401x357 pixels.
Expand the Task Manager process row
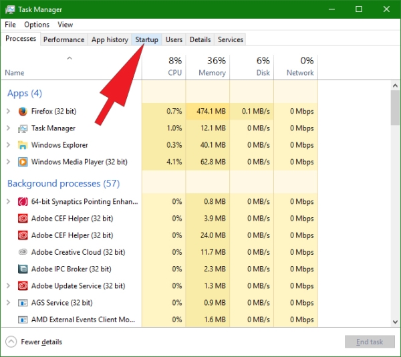click(8, 128)
